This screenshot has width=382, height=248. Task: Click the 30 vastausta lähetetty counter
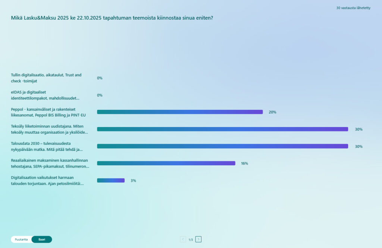353,8
